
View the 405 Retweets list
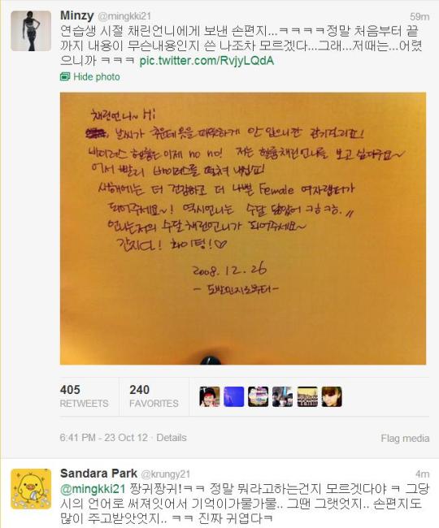click(85, 396)
